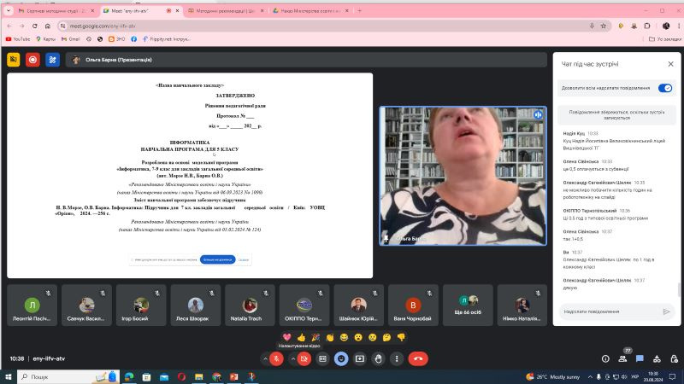The image size is (684, 384).
Task: Click the chat message input field
Action: point(610,311)
